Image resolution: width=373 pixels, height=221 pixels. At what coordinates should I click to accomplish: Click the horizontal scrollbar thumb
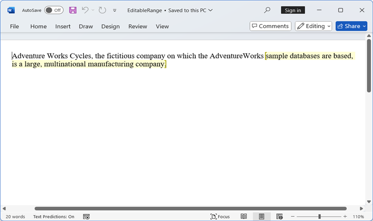click(x=190, y=209)
